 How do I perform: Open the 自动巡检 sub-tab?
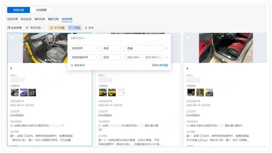(x=26, y=19)
